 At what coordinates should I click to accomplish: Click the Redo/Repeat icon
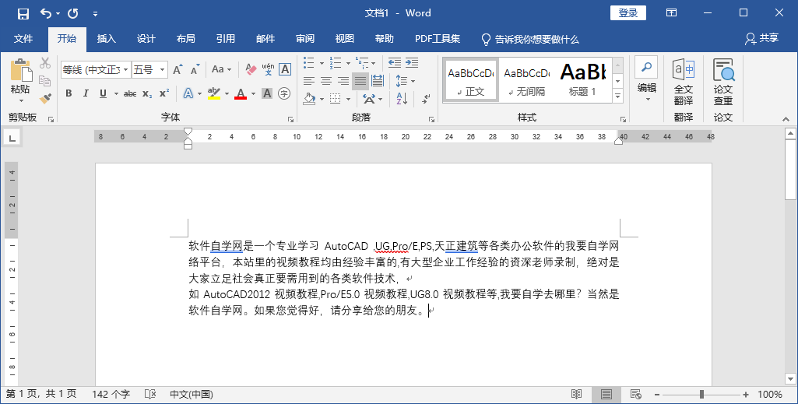coord(72,14)
